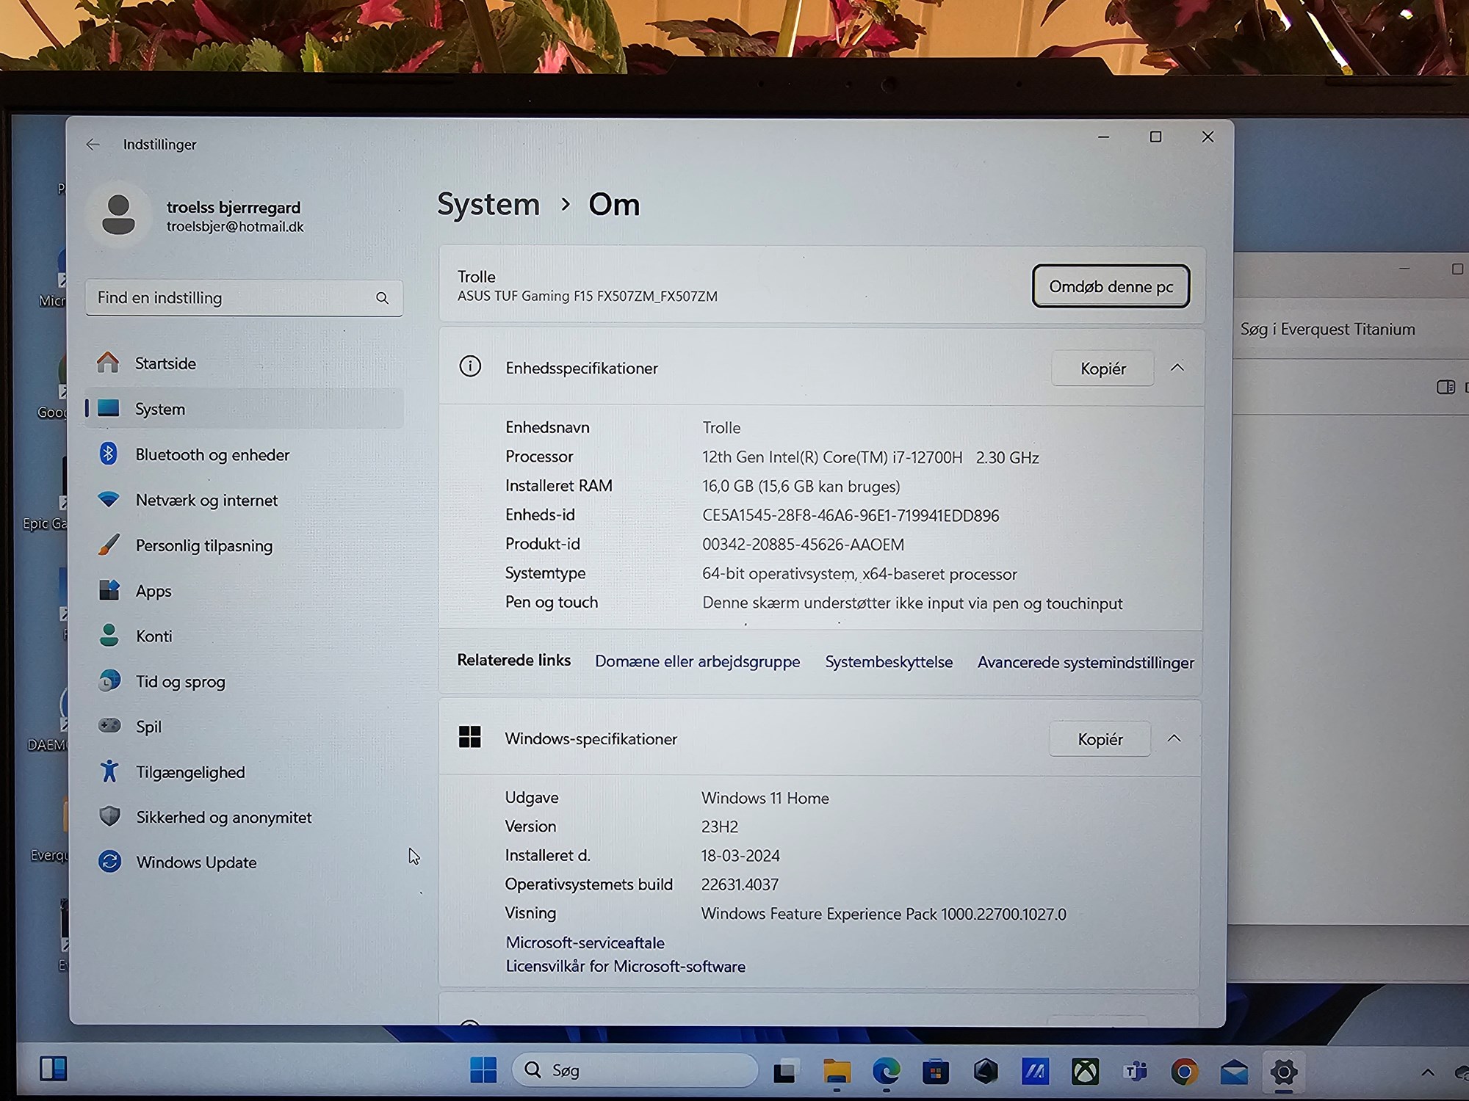Select the version value 23H2
Image resolution: width=1469 pixels, height=1101 pixels.
(x=720, y=826)
